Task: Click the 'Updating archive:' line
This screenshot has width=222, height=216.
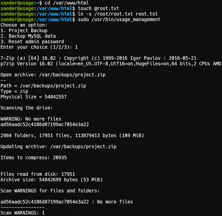Action: coord(58,146)
